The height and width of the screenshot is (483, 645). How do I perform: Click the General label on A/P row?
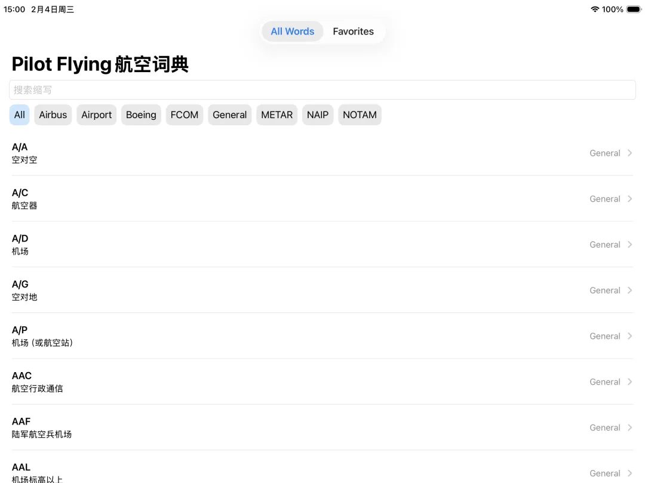point(604,336)
